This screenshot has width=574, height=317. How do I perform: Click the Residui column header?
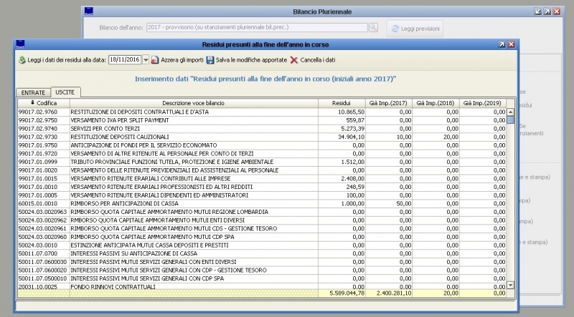342,103
